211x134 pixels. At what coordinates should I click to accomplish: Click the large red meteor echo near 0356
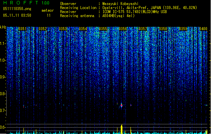121,105
